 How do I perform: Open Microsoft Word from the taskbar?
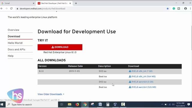[100, 104]
